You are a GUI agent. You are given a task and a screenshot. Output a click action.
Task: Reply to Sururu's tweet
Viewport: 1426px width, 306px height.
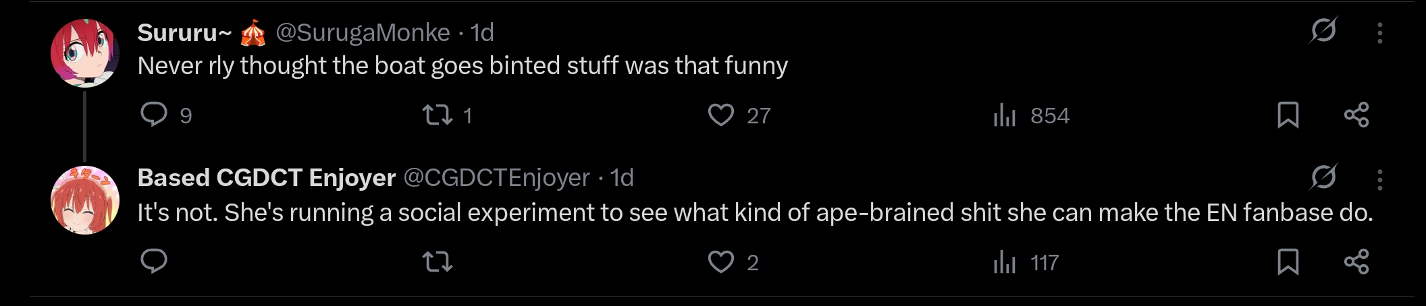(x=154, y=115)
